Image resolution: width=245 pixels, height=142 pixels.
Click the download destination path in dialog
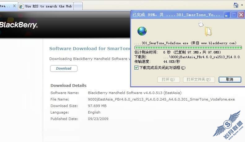pos(202,57)
